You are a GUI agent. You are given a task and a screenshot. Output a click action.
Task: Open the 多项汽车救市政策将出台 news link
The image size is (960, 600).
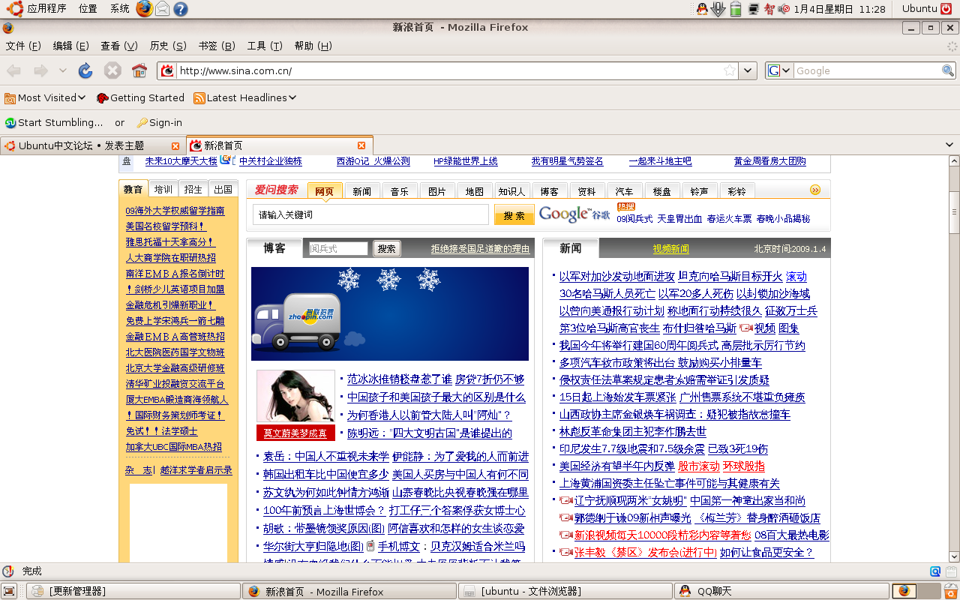(617, 362)
